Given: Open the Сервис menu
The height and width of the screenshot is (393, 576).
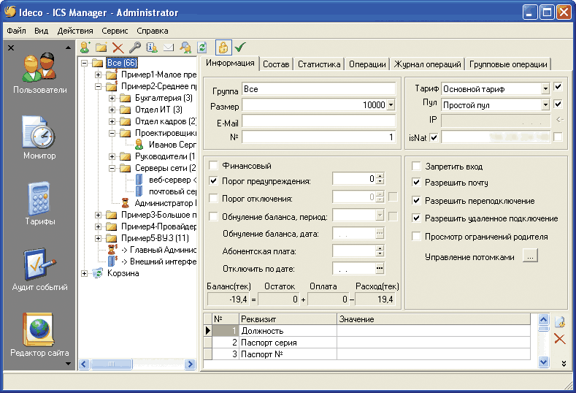Looking at the screenshot, I should [x=115, y=31].
